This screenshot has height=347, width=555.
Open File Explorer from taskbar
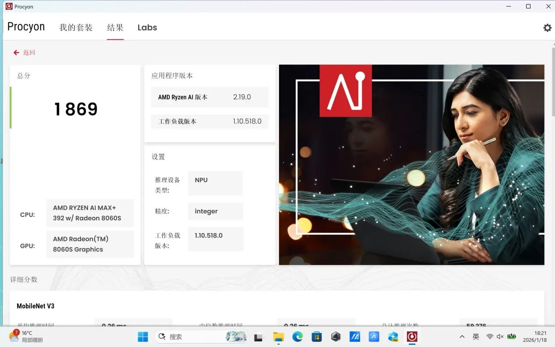[x=278, y=336]
